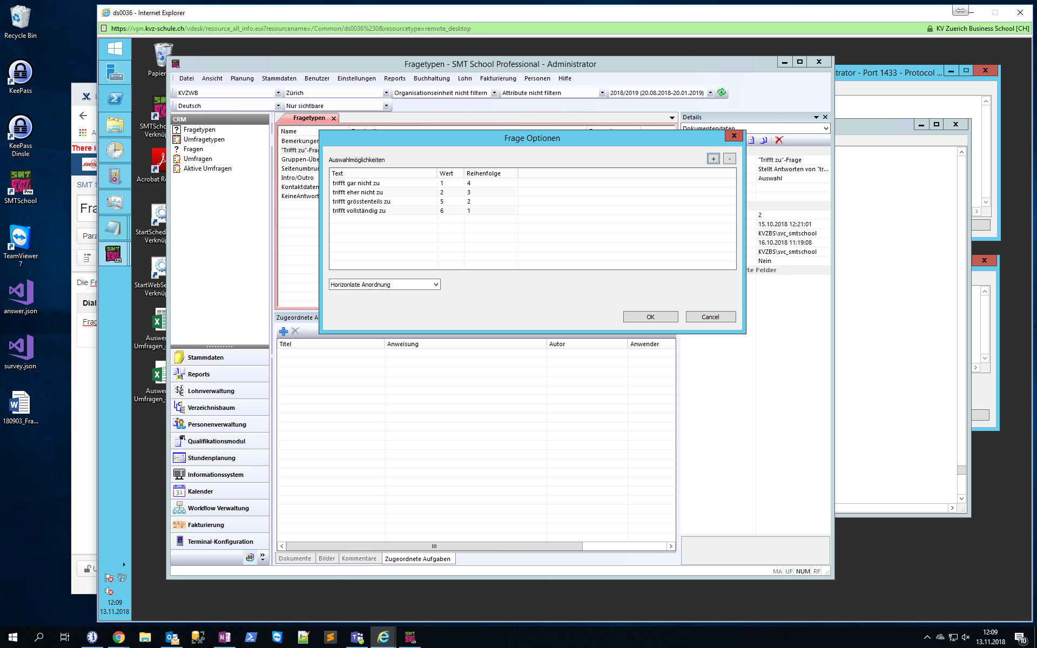The width and height of the screenshot is (1037, 648).
Task: Expand the Dokumentendaten combo box
Action: (825, 129)
